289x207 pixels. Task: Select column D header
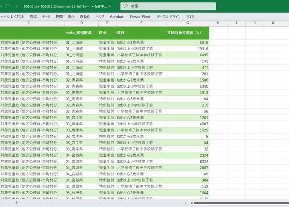point(82,23)
